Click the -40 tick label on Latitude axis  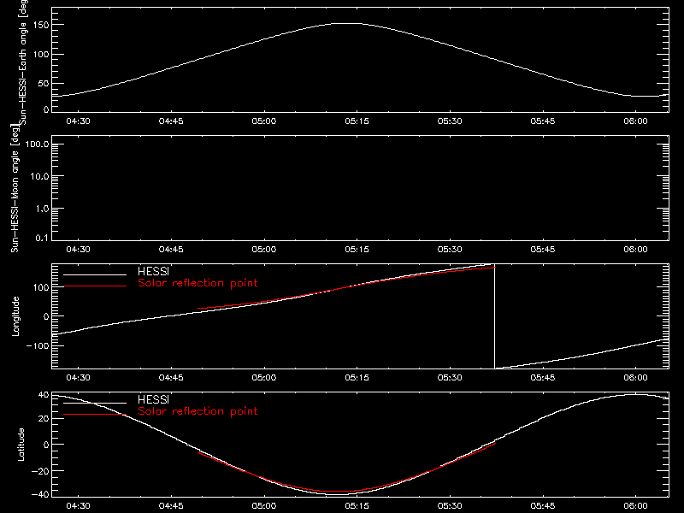(x=40, y=495)
